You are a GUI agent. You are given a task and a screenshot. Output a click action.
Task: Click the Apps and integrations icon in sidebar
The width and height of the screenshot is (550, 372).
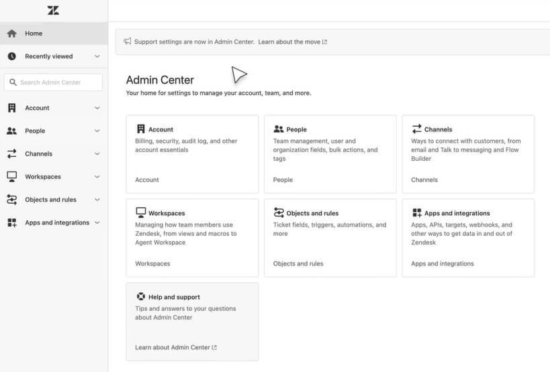click(11, 223)
